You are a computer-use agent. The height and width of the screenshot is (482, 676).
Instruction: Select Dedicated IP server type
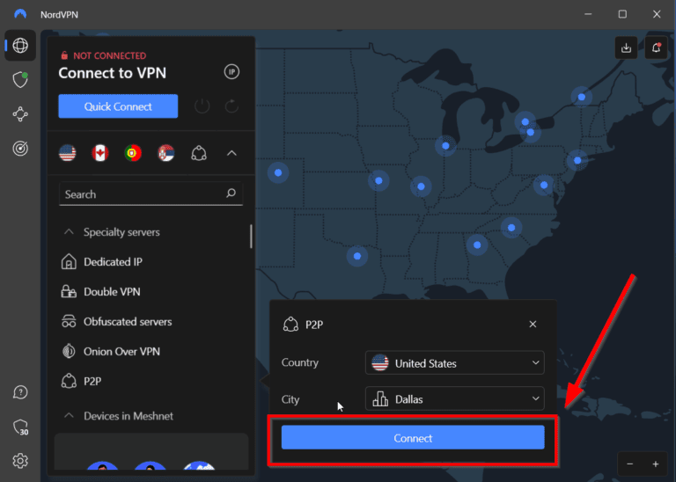(x=113, y=262)
